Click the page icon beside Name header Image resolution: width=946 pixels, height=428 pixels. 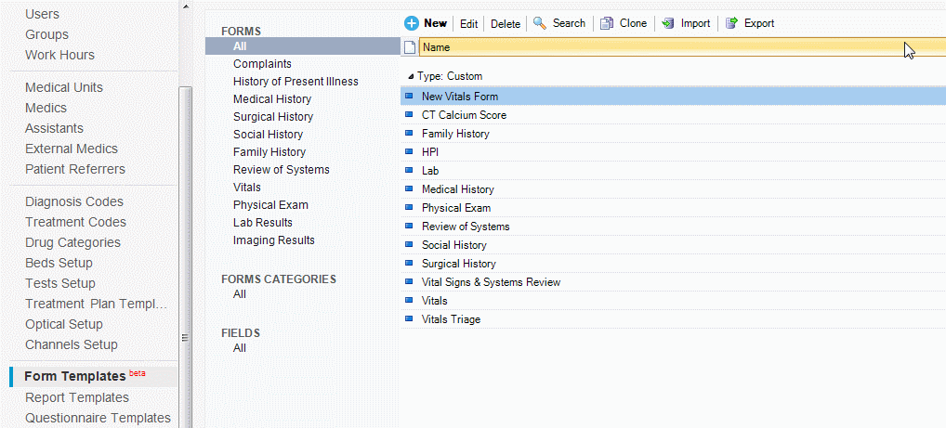click(409, 47)
